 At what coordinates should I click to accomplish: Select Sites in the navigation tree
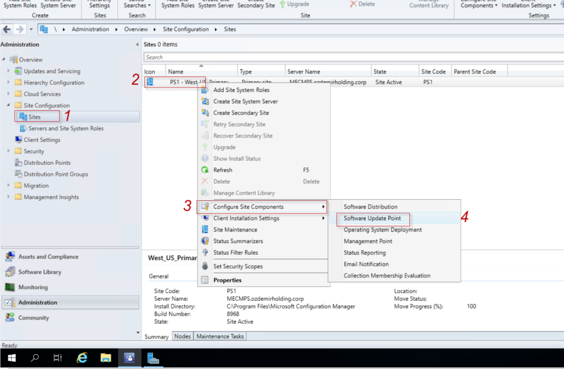(35, 117)
